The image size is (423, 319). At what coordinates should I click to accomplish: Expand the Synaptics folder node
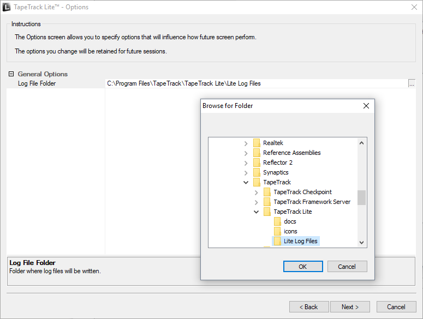246,173
